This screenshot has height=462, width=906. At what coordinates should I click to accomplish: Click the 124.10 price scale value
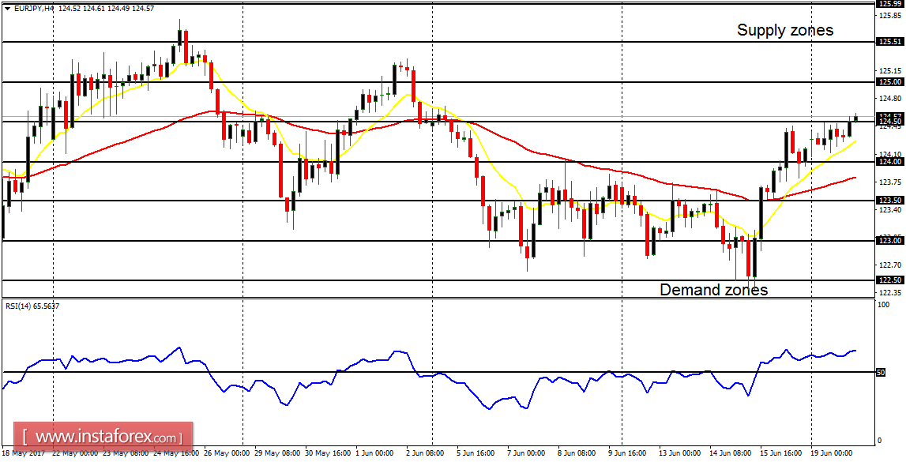[890, 154]
